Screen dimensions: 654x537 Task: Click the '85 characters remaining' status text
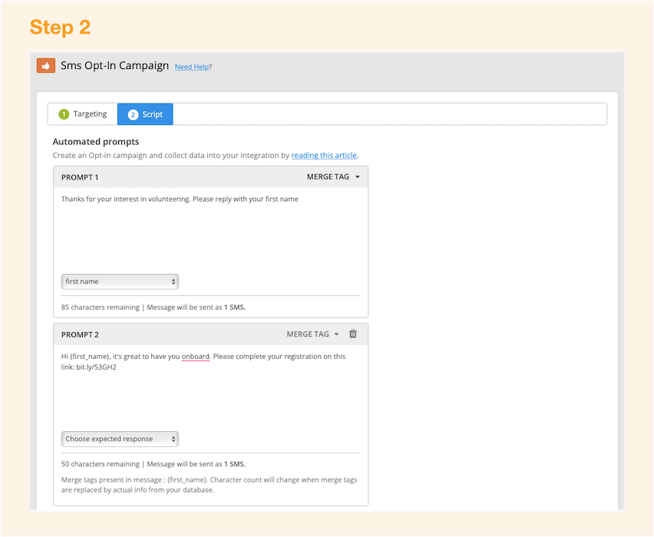[100, 308]
